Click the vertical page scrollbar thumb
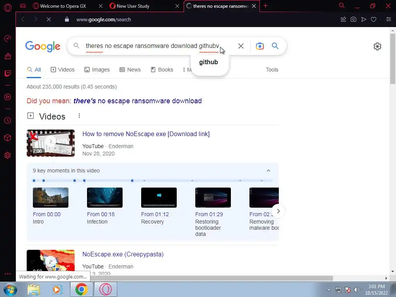 coord(393,59)
